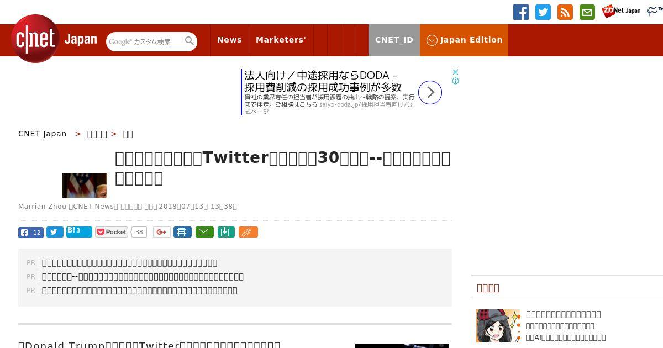Click the ad's circular arrow button
The width and height of the screenshot is (663, 348).
click(430, 92)
